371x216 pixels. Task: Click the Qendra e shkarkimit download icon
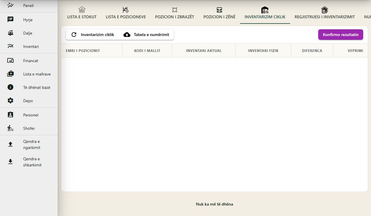coord(10,162)
